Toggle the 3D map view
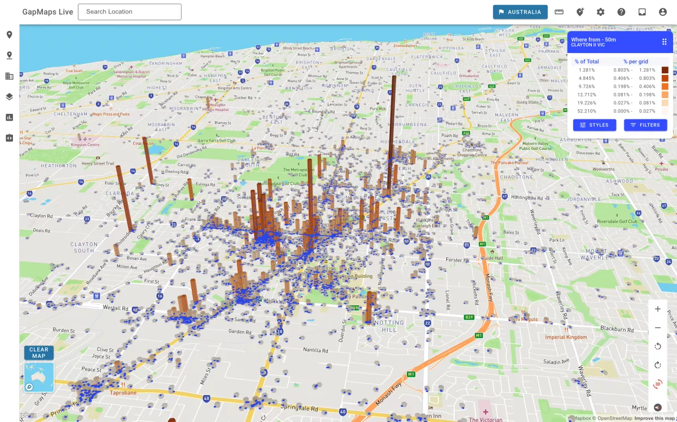 pyautogui.click(x=658, y=384)
